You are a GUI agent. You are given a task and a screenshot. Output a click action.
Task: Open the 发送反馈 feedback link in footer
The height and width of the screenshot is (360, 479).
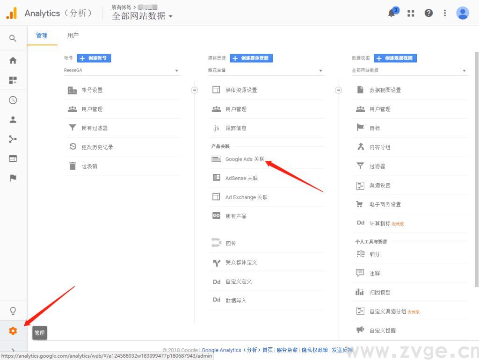[x=341, y=350]
